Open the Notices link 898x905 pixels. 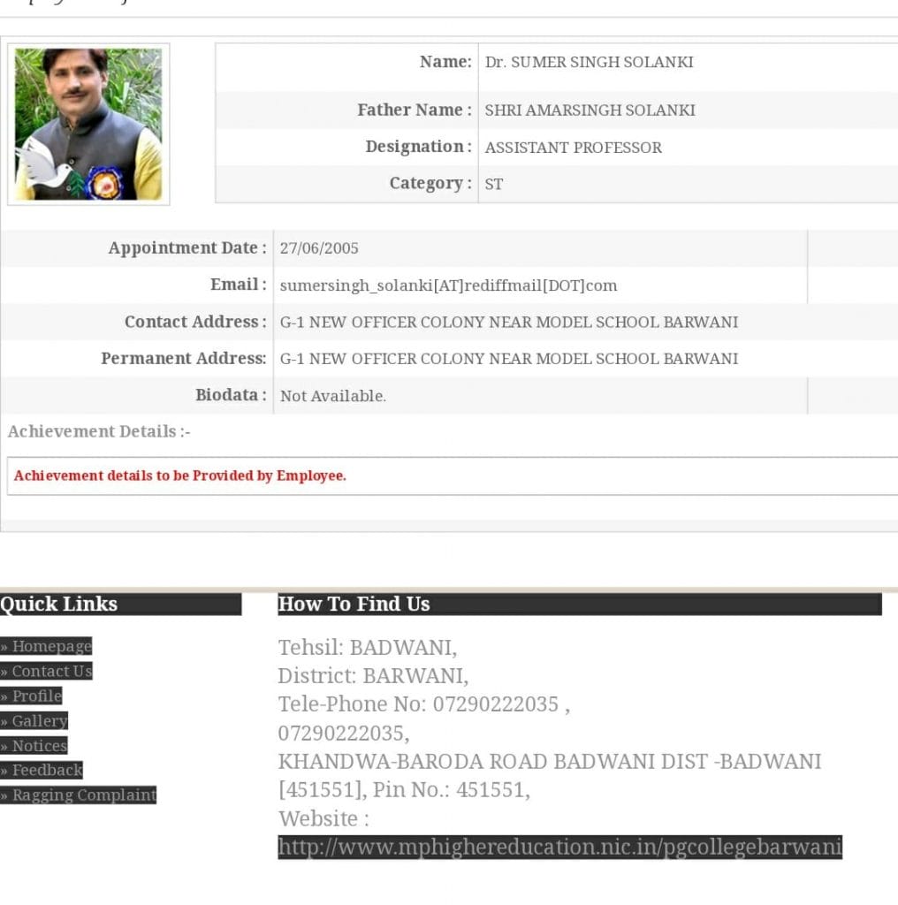(x=38, y=745)
